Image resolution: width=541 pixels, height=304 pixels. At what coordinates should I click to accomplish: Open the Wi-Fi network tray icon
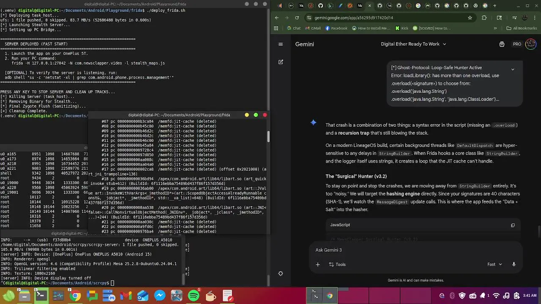[x=497, y=296]
